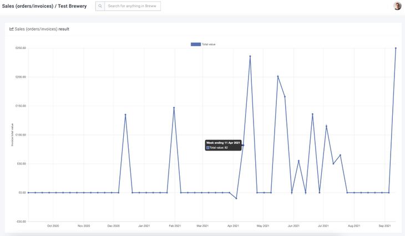Click the peak data point near £200 in May 2021

pyautogui.click(x=278, y=76)
